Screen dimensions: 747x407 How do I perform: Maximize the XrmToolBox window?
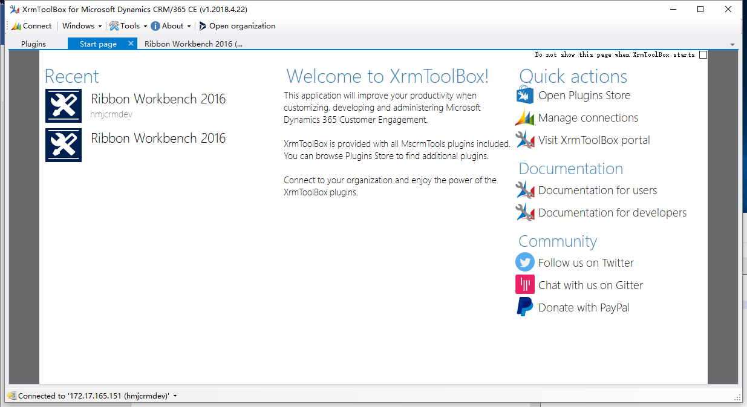click(x=700, y=9)
